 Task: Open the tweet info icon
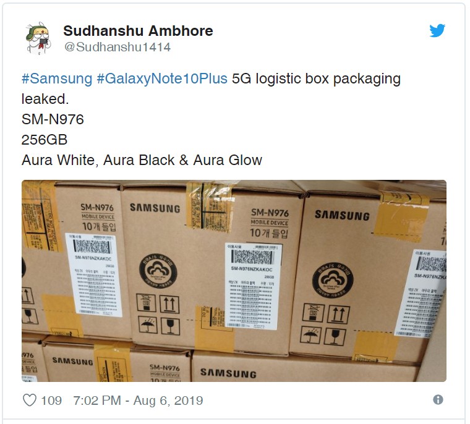[438, 400]
